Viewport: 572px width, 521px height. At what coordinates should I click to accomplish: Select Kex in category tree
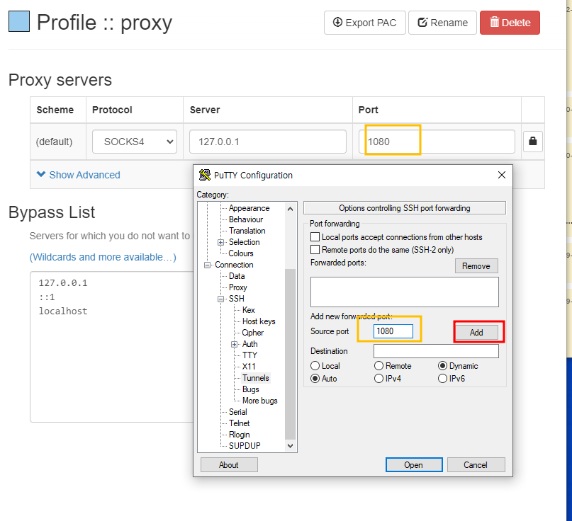[x=248, y=310]
